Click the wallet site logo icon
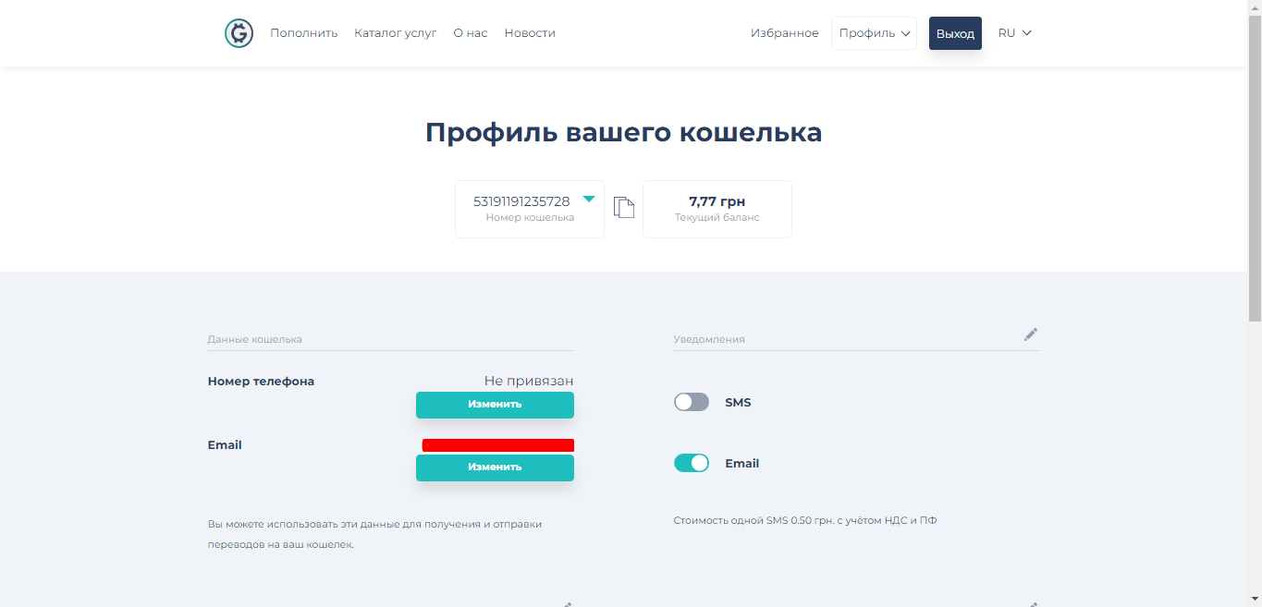Image resolution: width=1262 pixels, height=607 pixels. pos(239,33)
